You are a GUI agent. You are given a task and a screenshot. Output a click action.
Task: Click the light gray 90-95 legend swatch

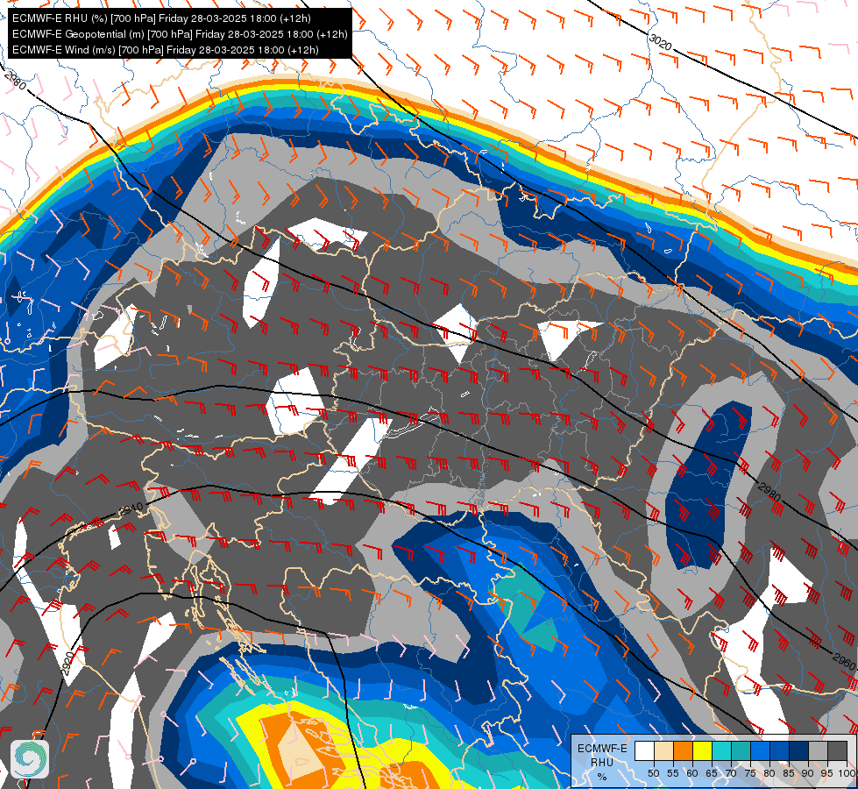818,750
